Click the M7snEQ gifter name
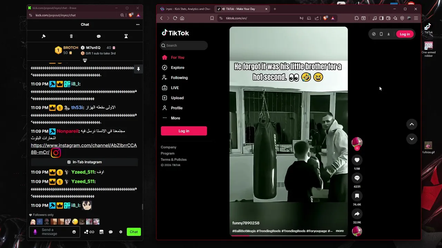 pyautogui.click(x=93, y=48)
